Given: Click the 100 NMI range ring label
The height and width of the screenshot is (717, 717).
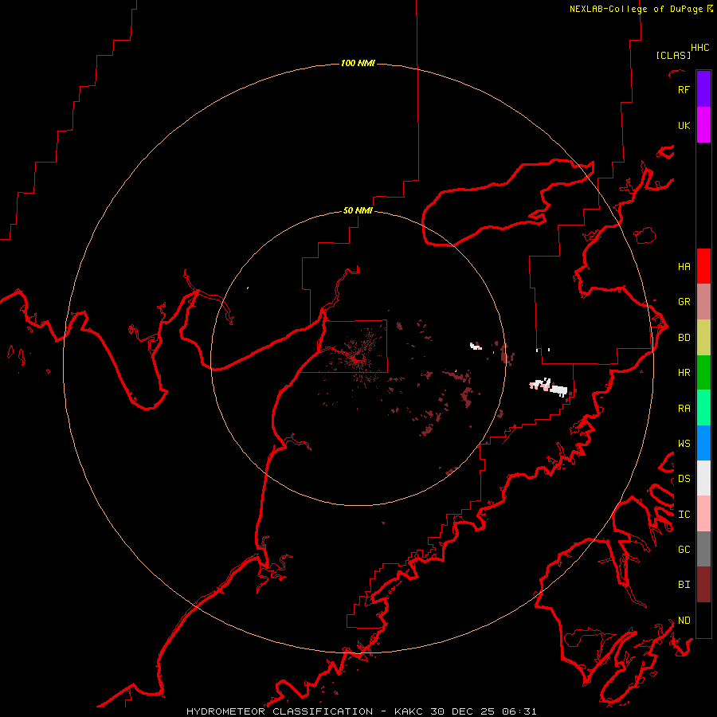Looking at the screenshot, I should click(x=358, y=63).
